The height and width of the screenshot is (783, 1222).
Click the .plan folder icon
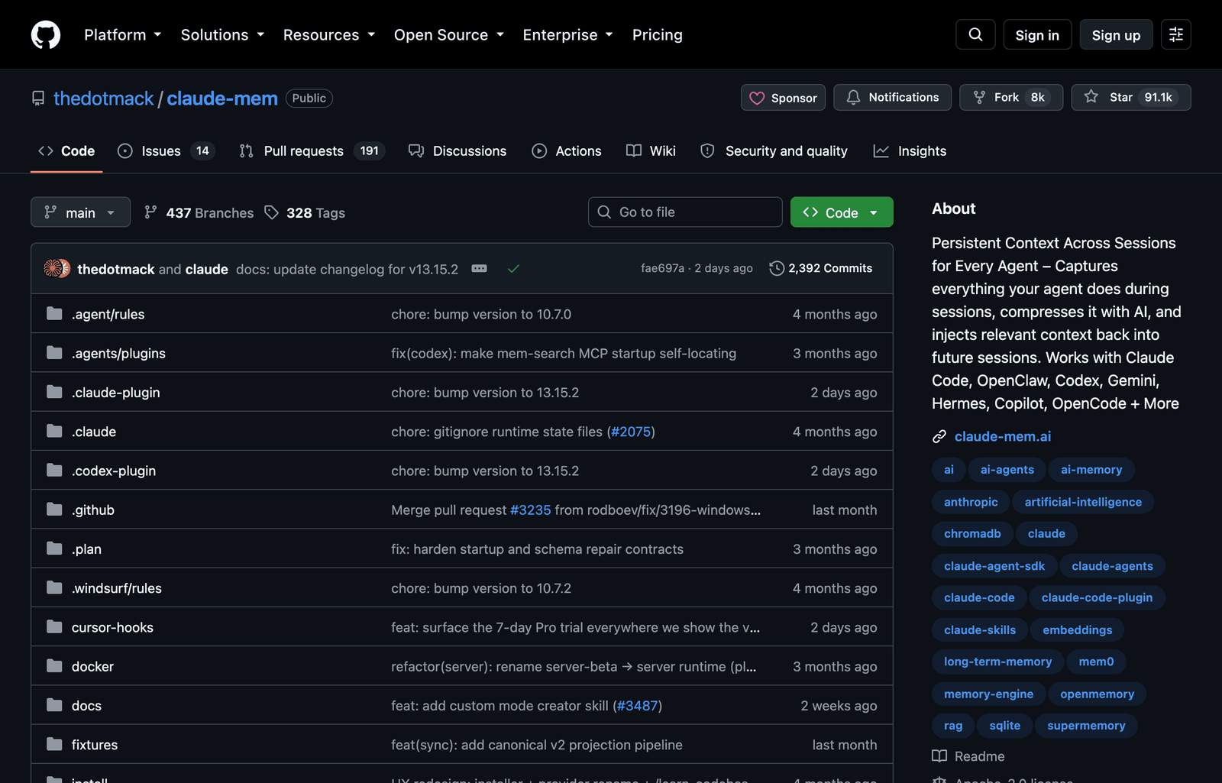[x=54, y=548]
